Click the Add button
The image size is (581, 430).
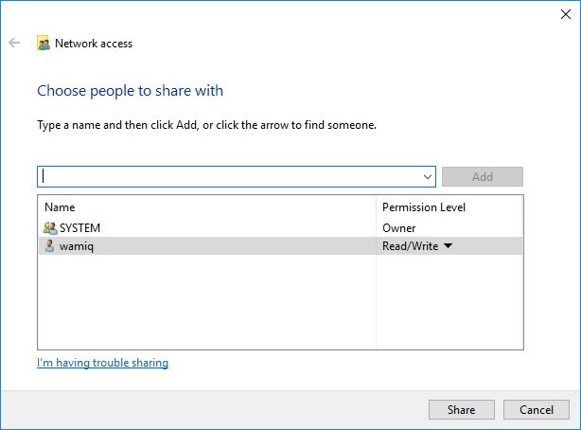483,176
